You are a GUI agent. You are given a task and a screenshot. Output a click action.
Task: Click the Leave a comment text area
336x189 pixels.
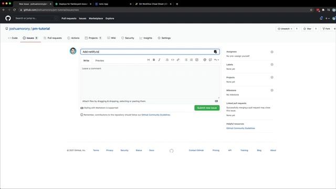pos(150,81)
